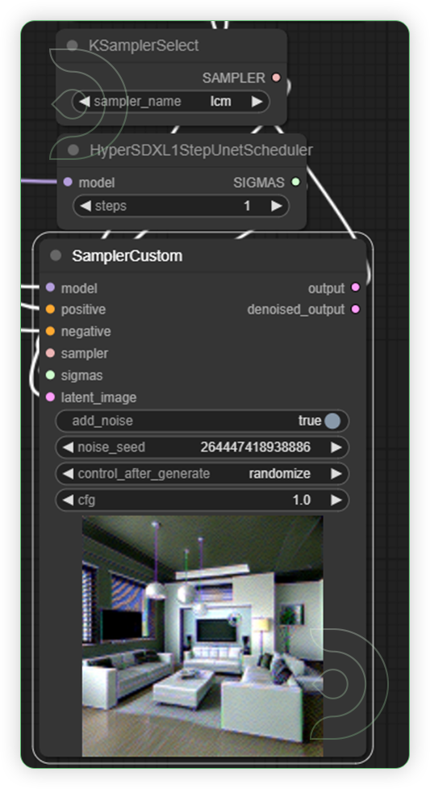Click the latent_image label
This screenshot has height=789, width=430.
[98, 397]
